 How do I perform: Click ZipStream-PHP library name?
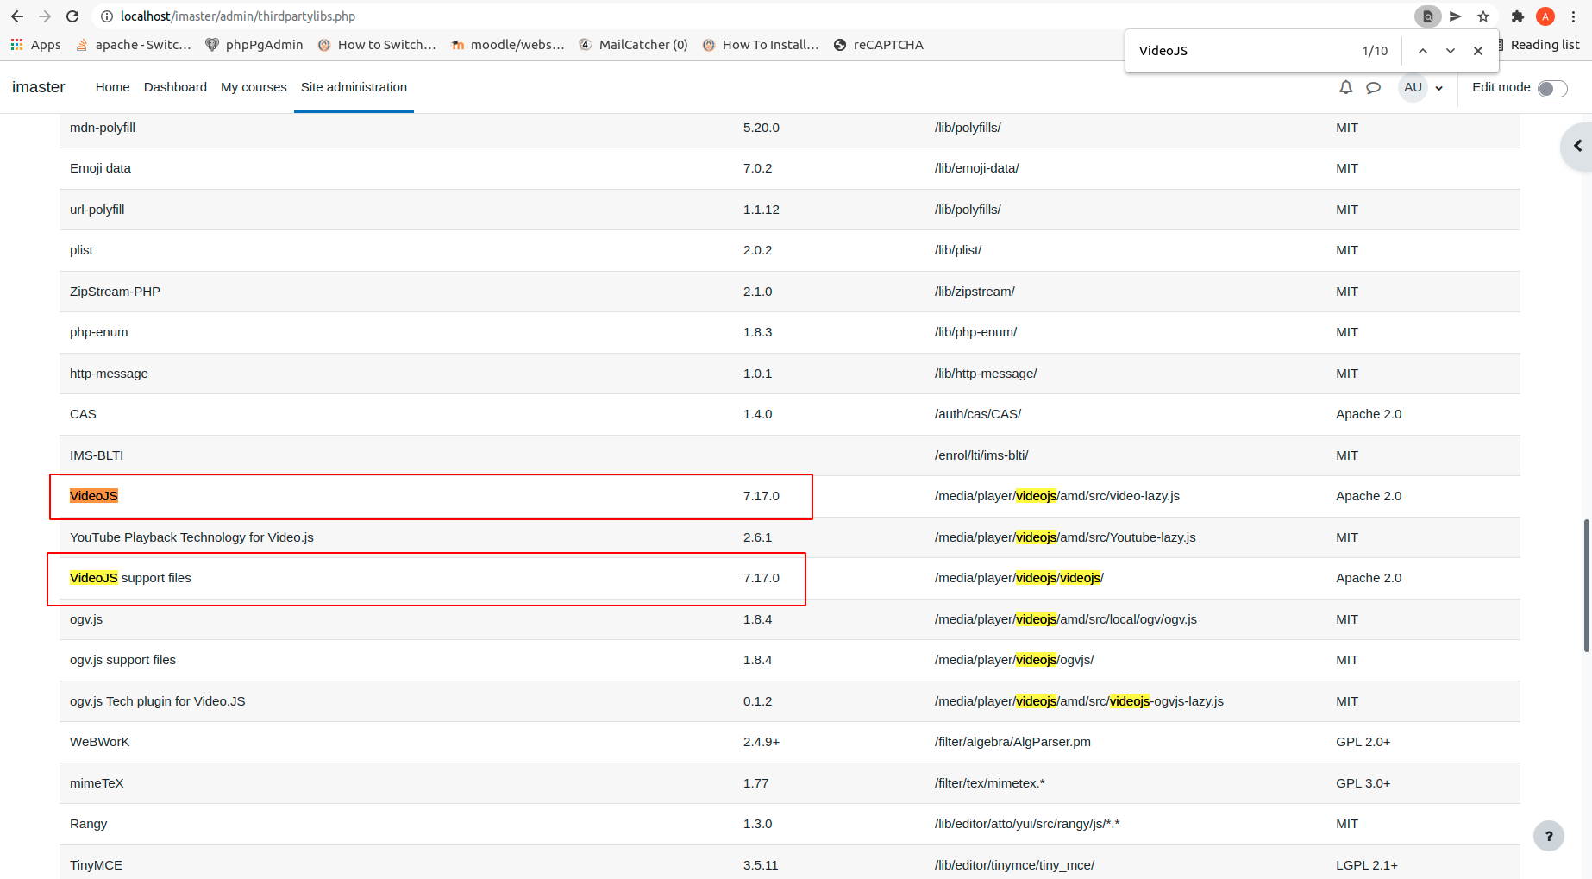pos(115,292)
